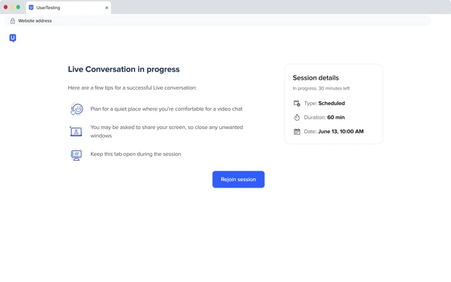
Task: Click the calendar Date icon
Action: coord(297,132)
